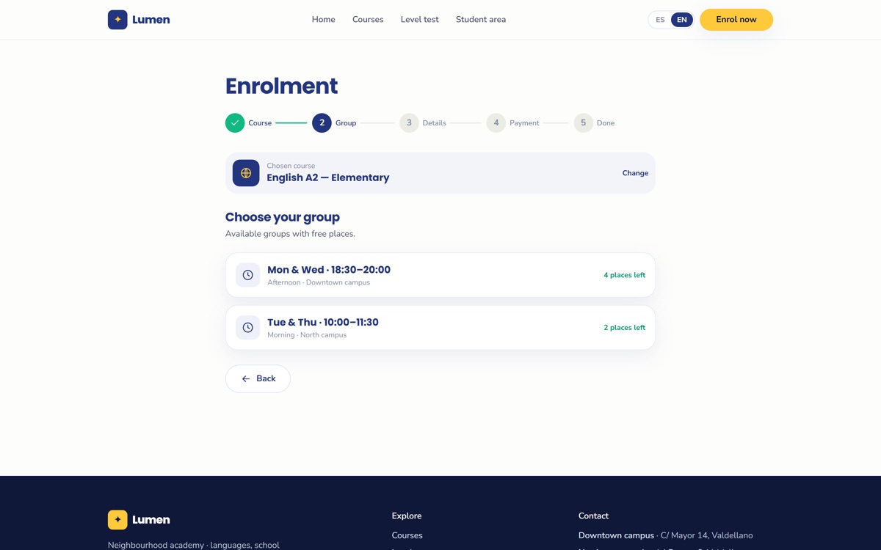881x550 pixels.
Task: Click 'Chosen course' label
Action: 291,166
